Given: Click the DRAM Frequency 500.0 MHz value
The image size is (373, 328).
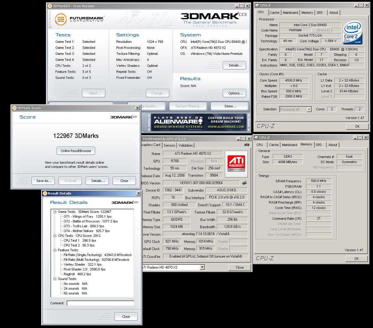Looking at the screenshot, I should pyautogui.click(x=319, y=181).
